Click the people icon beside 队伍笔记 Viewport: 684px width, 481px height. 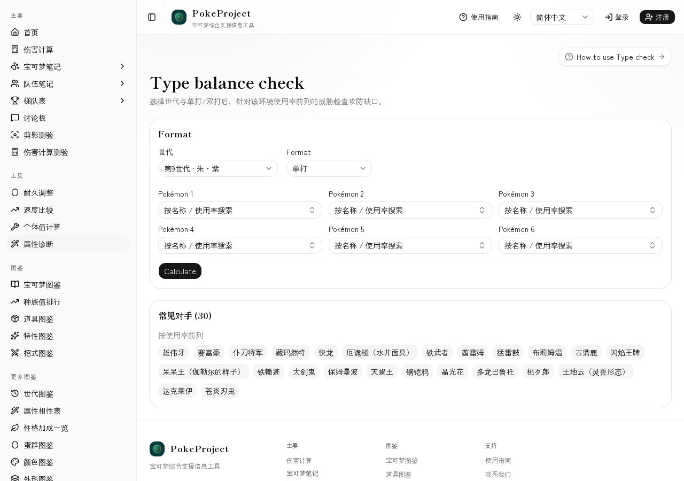(x=15, y=83)
